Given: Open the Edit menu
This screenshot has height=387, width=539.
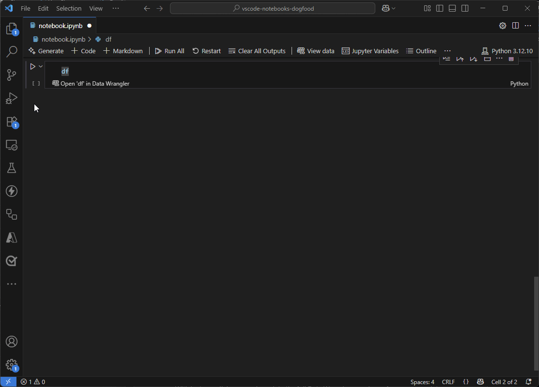Looking at the screenshot, I should [x=43, y=8].
